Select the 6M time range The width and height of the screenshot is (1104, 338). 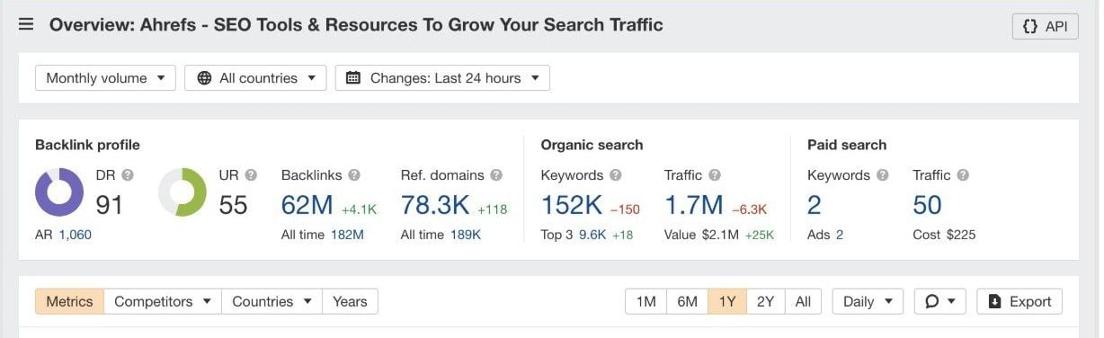[687, 302]
